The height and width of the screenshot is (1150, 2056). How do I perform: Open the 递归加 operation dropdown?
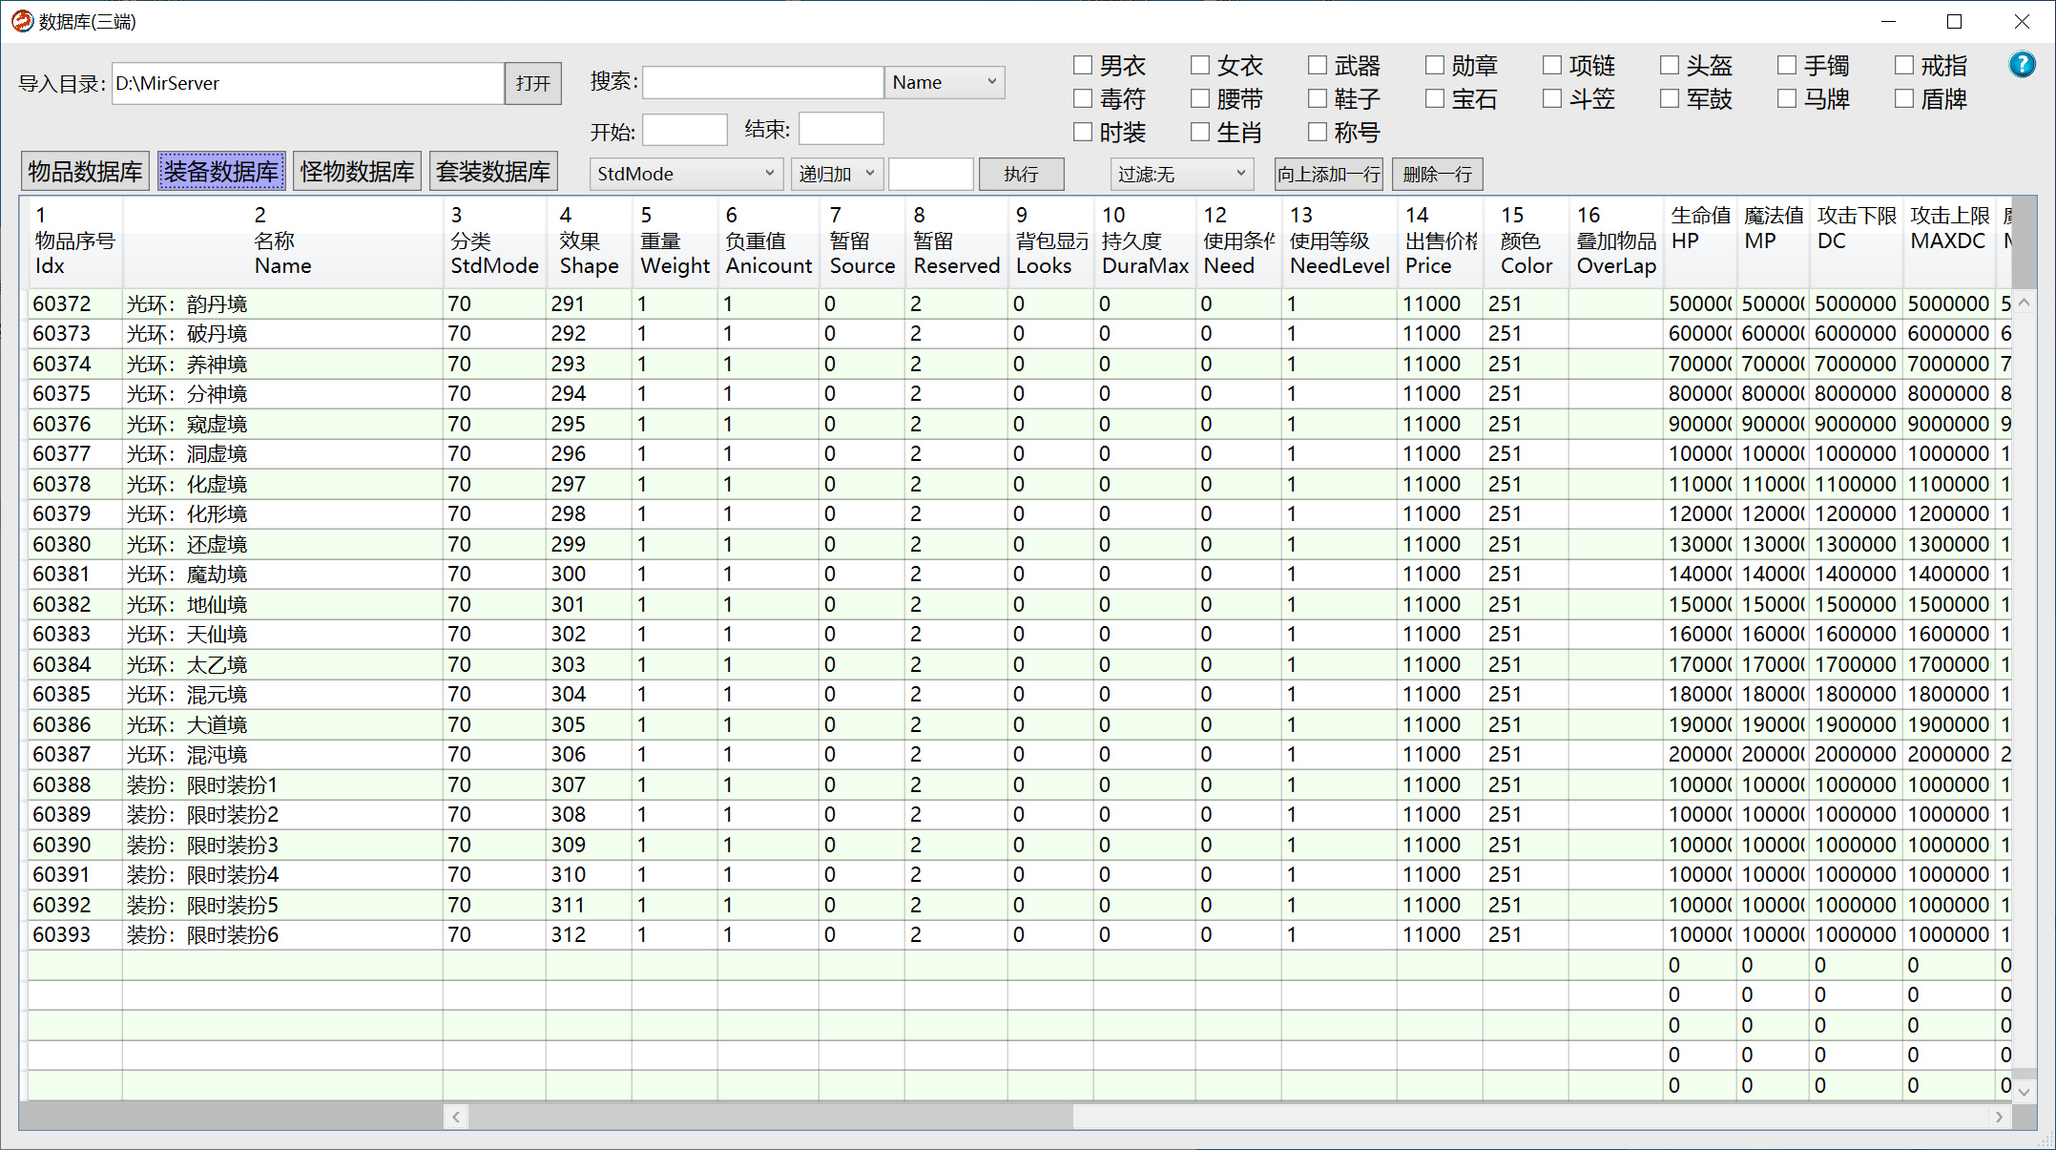838,174
